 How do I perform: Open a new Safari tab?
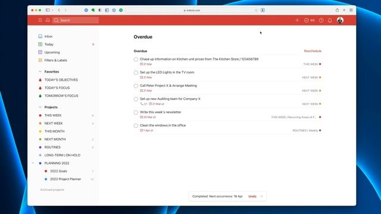point(344,10)
